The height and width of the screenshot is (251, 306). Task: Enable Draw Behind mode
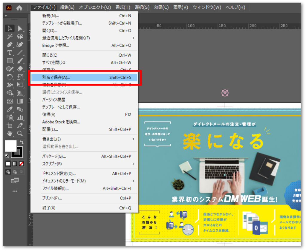(15, 172)
